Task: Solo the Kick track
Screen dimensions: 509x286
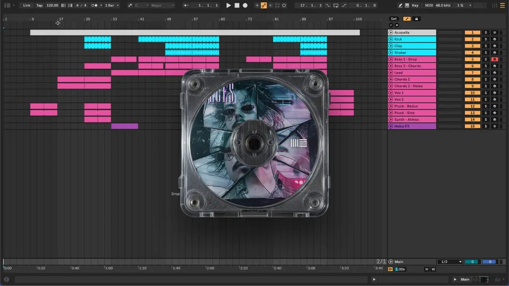Action: click(485, 39)
